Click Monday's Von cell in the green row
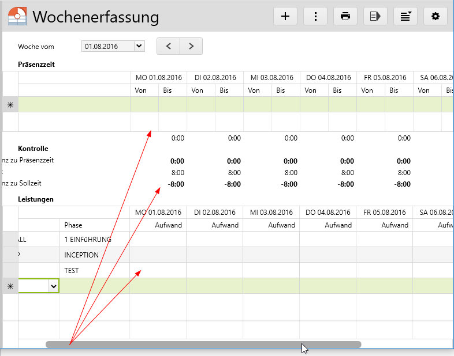 (144, 104)
